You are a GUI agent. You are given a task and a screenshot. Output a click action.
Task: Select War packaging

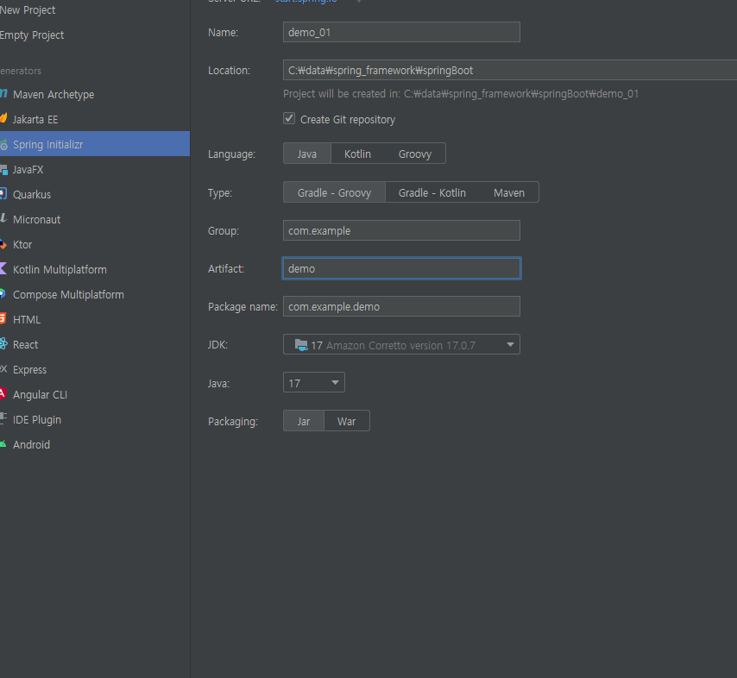[x=346, y=421]
